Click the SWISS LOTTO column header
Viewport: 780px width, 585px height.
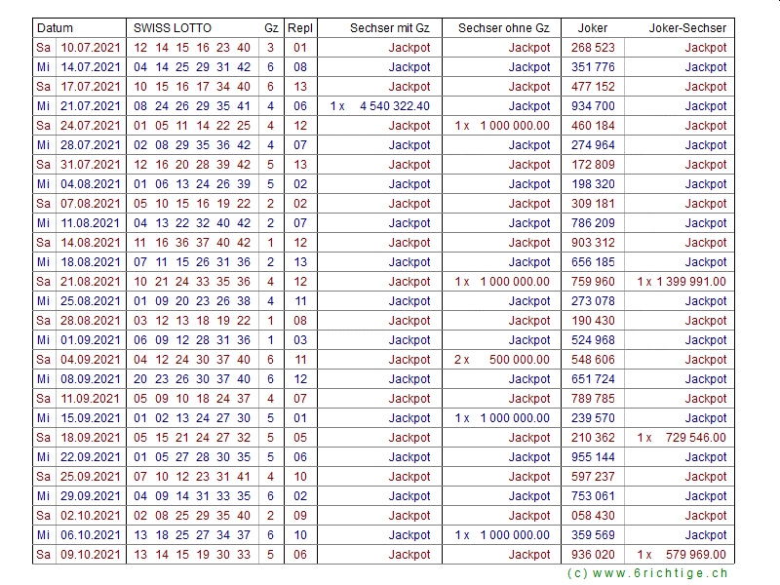click(x=173, y=28)
